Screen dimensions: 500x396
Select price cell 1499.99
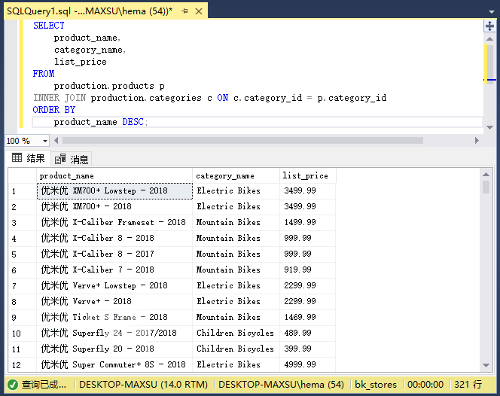pyautogui.click(x=308, y=222)
